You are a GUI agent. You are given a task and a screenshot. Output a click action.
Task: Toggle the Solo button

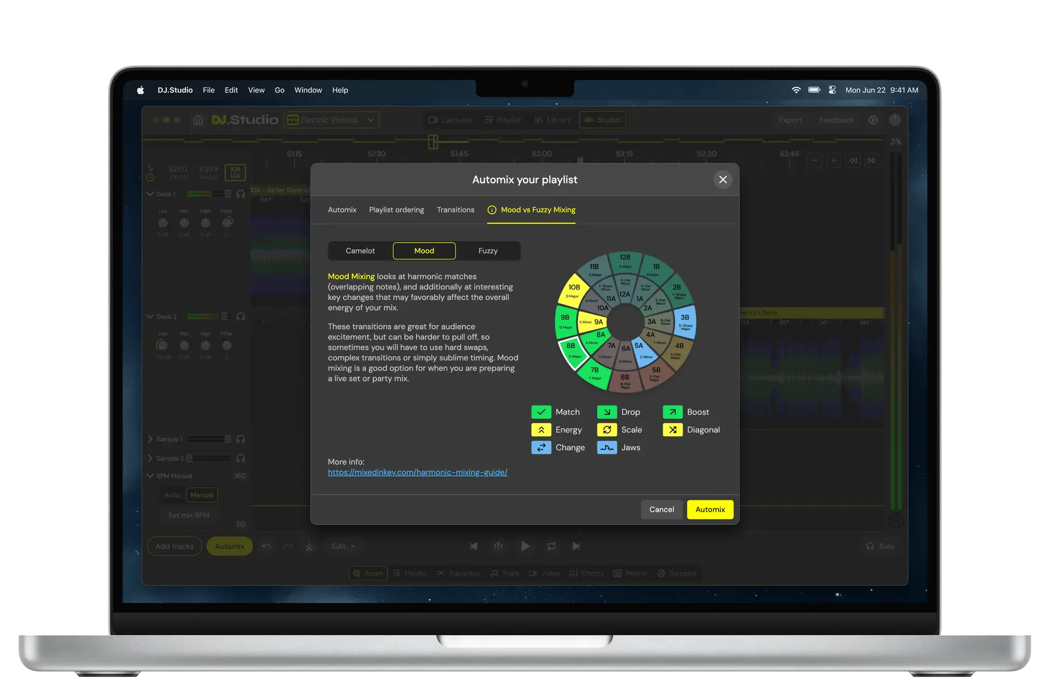tap(880, 546)
